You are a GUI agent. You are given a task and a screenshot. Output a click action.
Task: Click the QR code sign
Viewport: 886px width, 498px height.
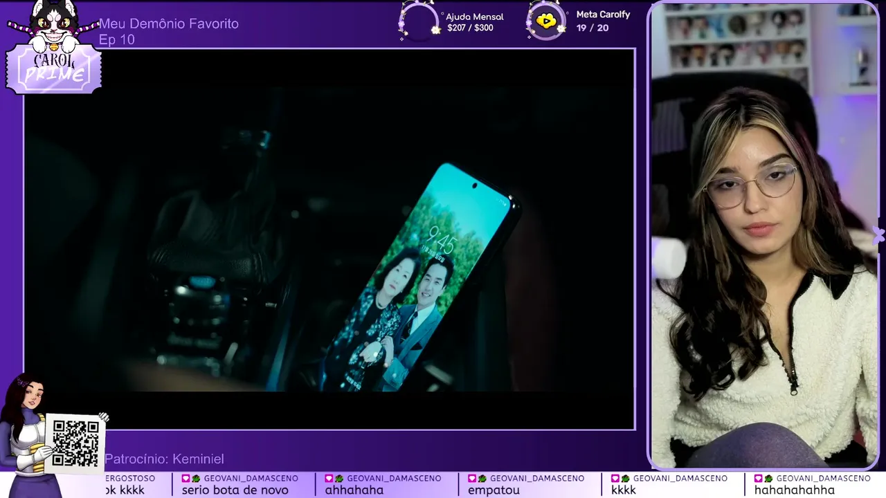click(75, 443)
